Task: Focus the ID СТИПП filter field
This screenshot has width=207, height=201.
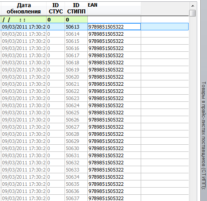Action: tap(76, 20)
